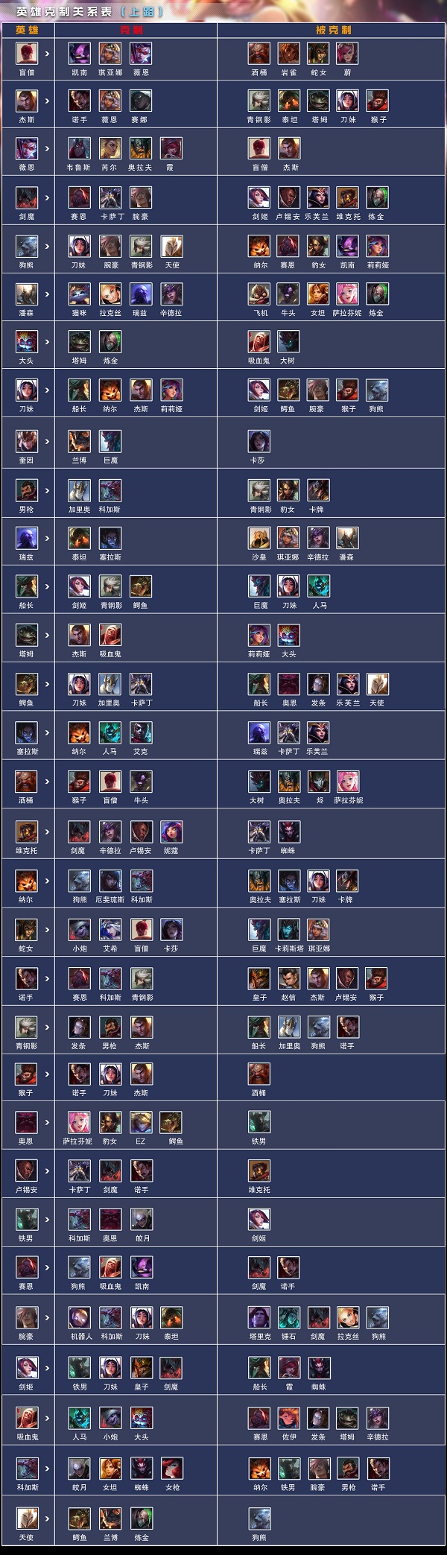This screenshot has height=1555, width=447.
Task: Click the 克制 column header
Action: pyautogui.click(x=132, y=30)
